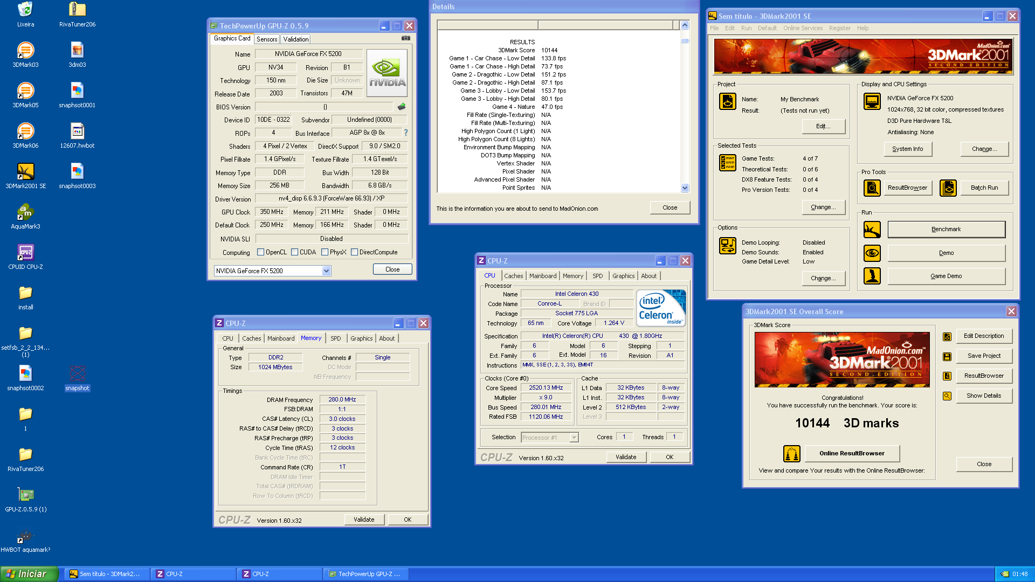Select the snapshot desktop icon
1035x582 pixels.
77,373
